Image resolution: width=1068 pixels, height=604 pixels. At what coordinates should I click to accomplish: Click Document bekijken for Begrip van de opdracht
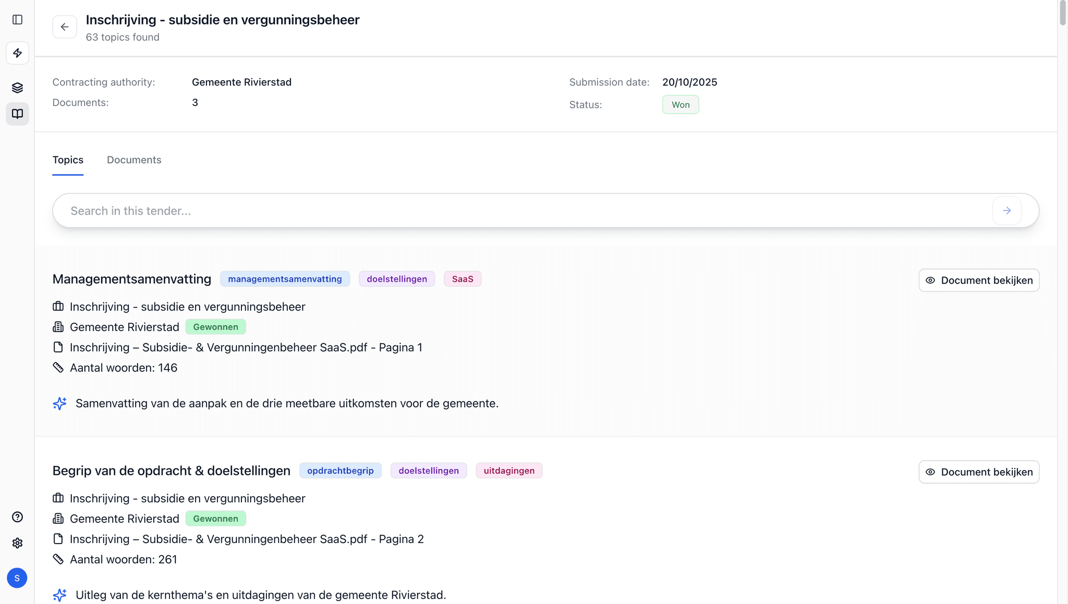979,472
